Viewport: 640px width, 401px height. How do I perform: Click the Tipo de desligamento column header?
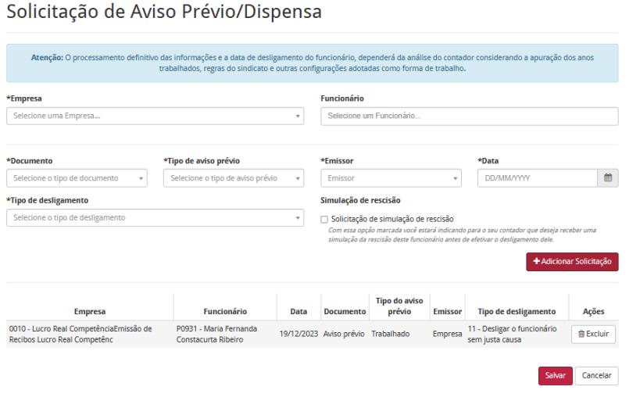(x=517, y=312)
